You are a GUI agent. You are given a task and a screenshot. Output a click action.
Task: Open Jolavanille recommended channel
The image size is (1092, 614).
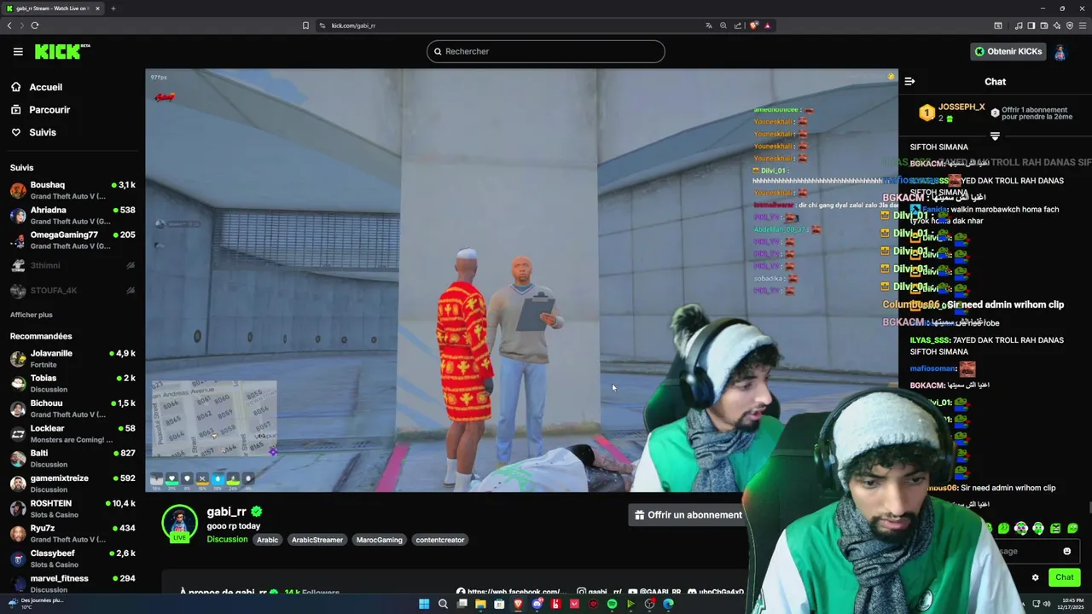click(73, 358)
